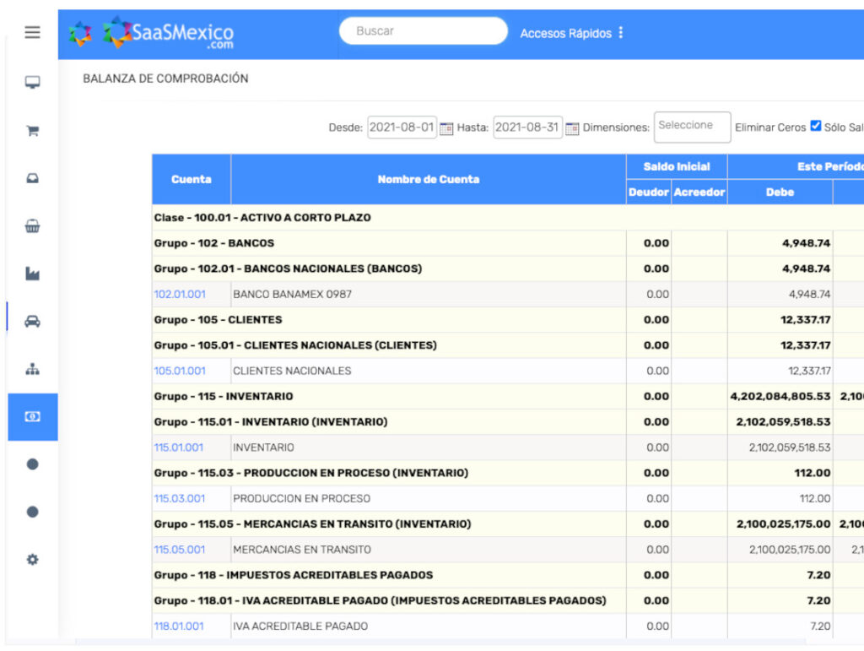Open the settings gear at sidebar bottom
Image resolution: width=864 pixels, height=651 pixels.
point(32,559)
